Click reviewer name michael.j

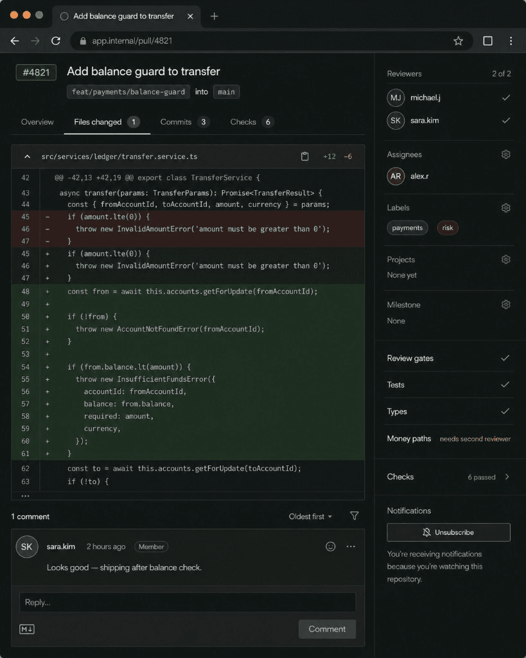(x=425, y=98)
